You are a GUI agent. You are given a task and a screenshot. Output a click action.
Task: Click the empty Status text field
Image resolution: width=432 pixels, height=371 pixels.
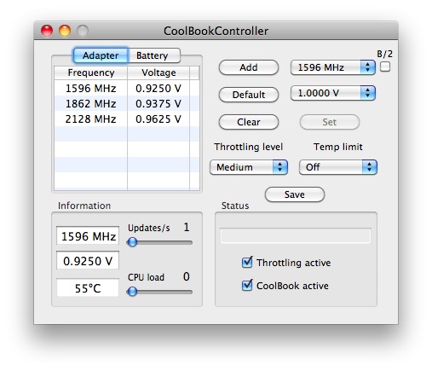tap(296, 235)
